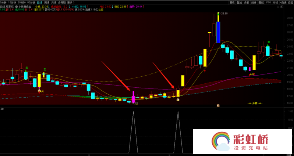This screenshot has width=294, height=156.
Task: Click the 返回 back button
Action: [x=290, y=3]
